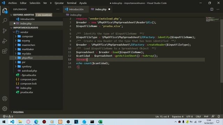Show hidden system tray icons chevron
This screenshot has width=223, height=125.
(176, 122)
